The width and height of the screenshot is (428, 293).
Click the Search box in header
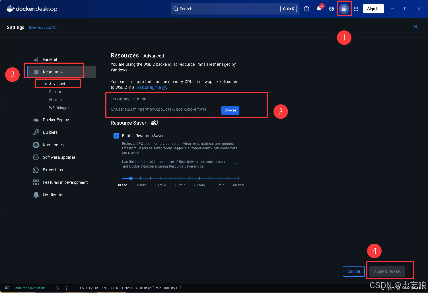pos(235,9)
